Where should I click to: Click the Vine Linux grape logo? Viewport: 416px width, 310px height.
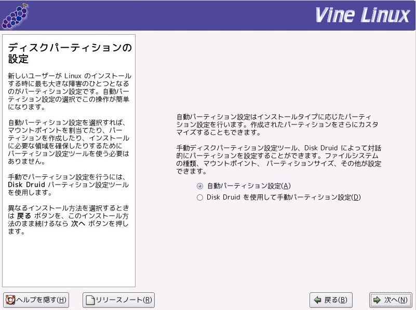pos(15,16)
